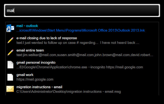
Task: Click the chrome.exe --incognito path line
Action: coord(80,67)
